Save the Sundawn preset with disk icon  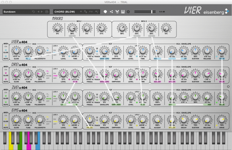(x=47, y=12)
